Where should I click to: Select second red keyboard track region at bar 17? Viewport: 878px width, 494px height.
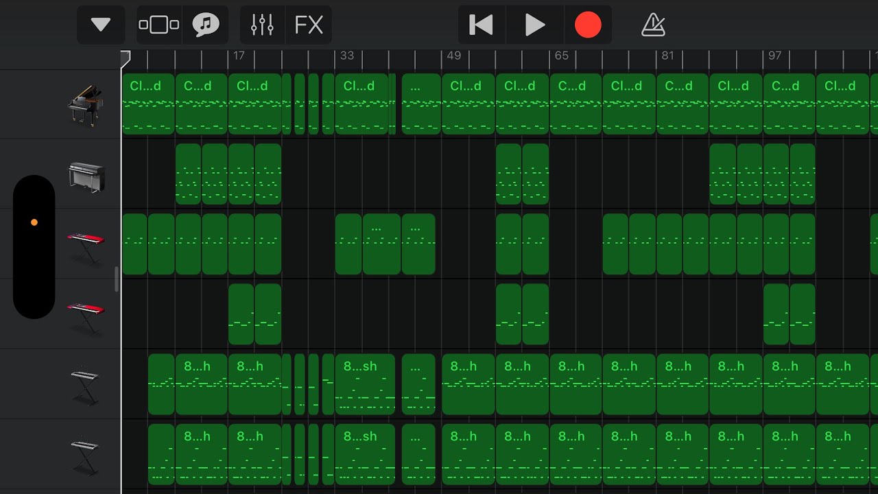click(x=241, y=314)
